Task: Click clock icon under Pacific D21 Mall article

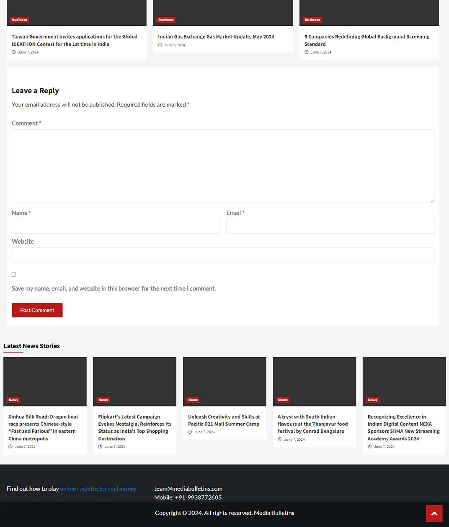Action: click(190, 432)
